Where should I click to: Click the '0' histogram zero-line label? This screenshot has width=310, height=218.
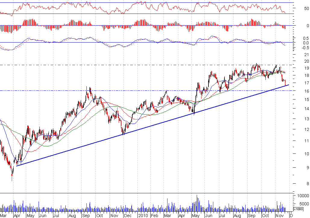point(308,26)
